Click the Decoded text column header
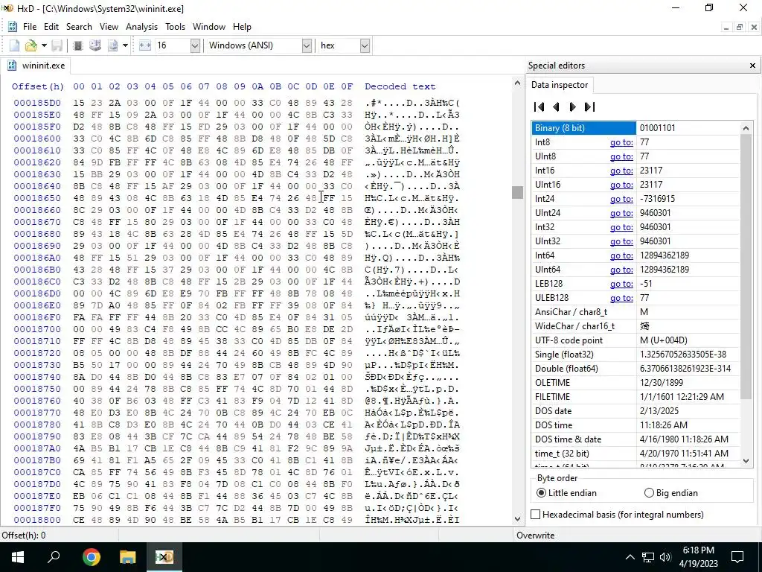This screenshot has width=762, height=572. (400, 86)
